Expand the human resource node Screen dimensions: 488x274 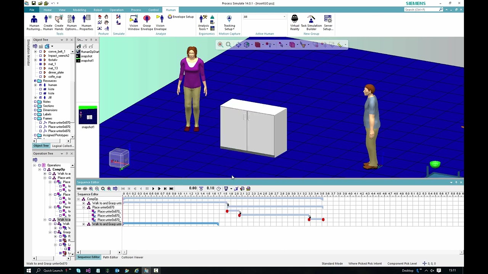coord(35,85)
